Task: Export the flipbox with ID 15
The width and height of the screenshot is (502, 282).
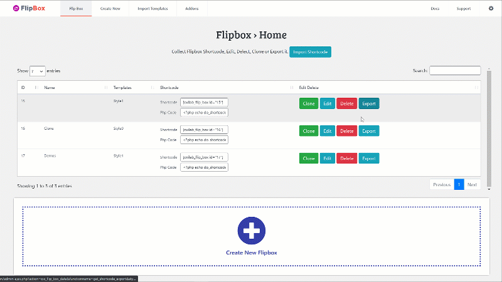Action: tap(369, 103)
